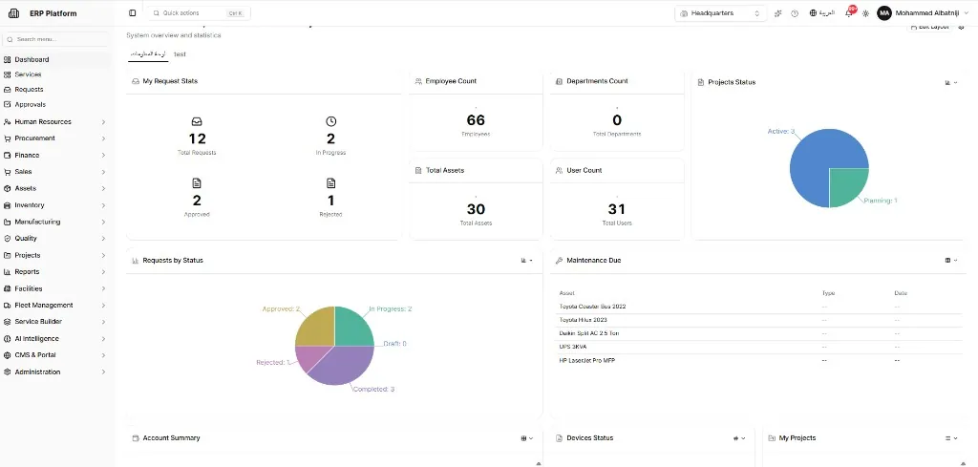This screenshot has width=978, height=467.
Task: Click the 66 Employees count value
Action: [x=476, y=119]
